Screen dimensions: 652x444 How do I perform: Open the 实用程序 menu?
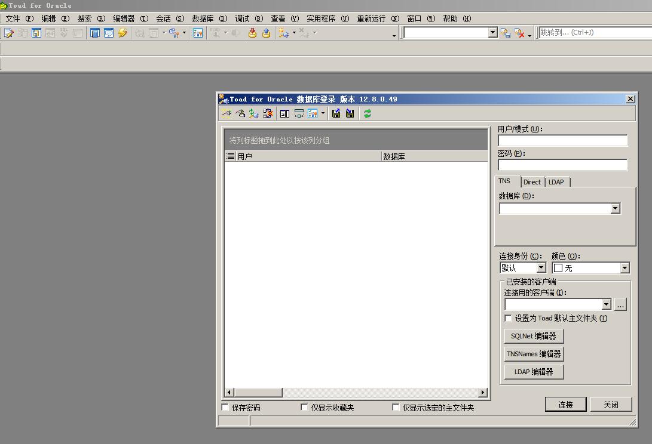(327, 18)
